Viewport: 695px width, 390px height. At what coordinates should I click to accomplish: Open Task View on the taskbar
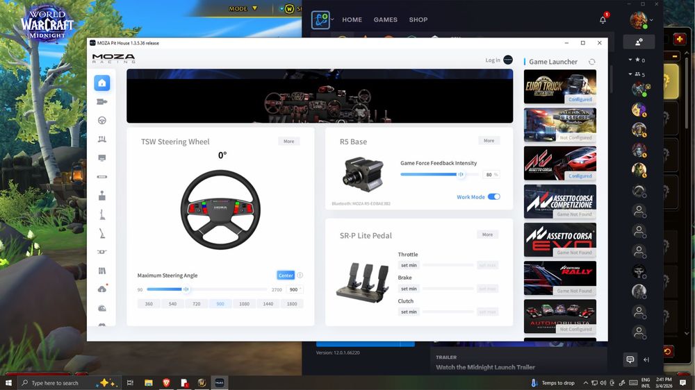tap(130, 383)
